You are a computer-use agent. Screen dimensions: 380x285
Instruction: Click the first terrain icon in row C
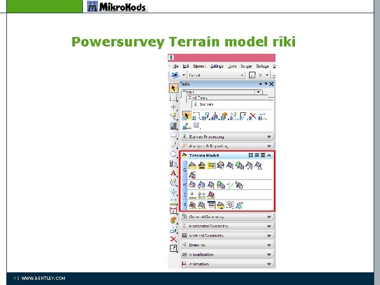click(192, 166)
